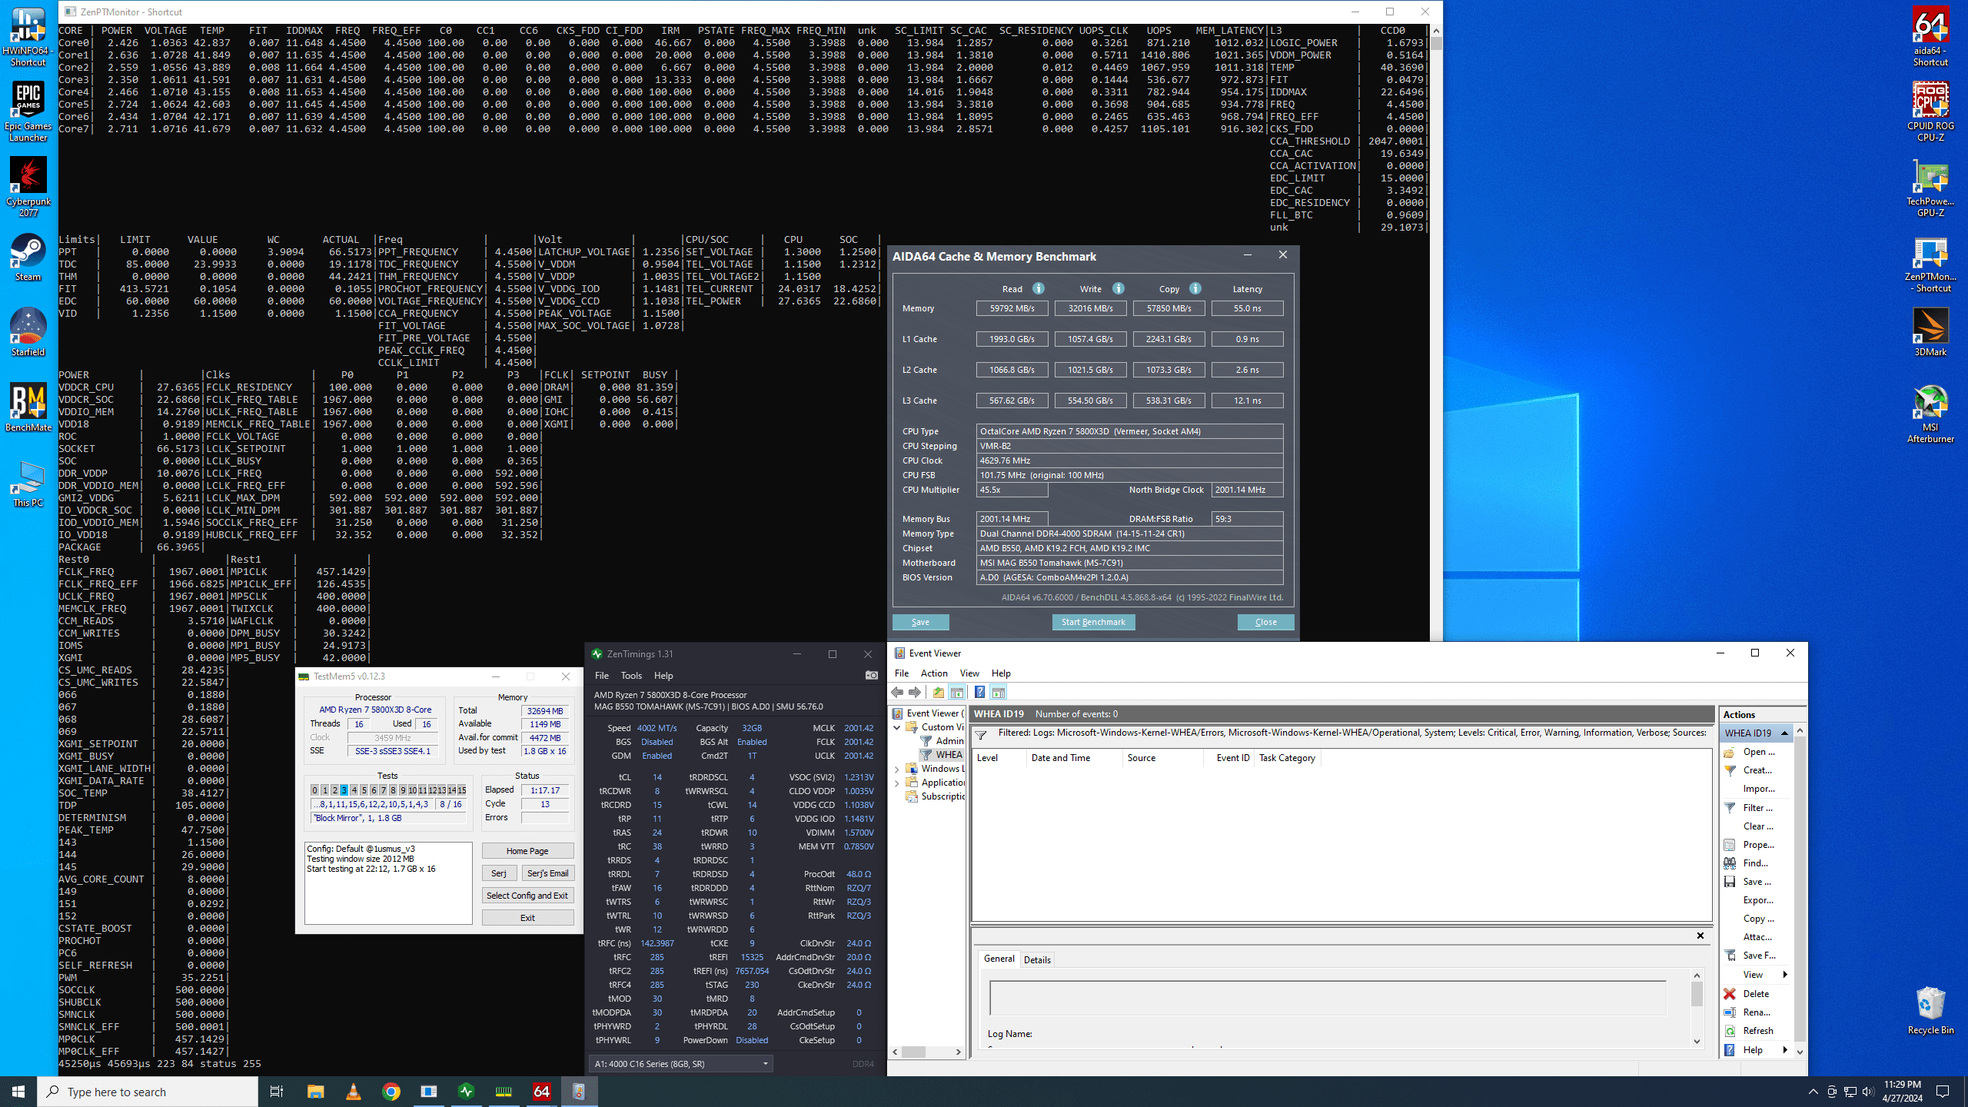Click Select Config and Exit in TestMem5

pyautogui.click(x=527, y=896)
